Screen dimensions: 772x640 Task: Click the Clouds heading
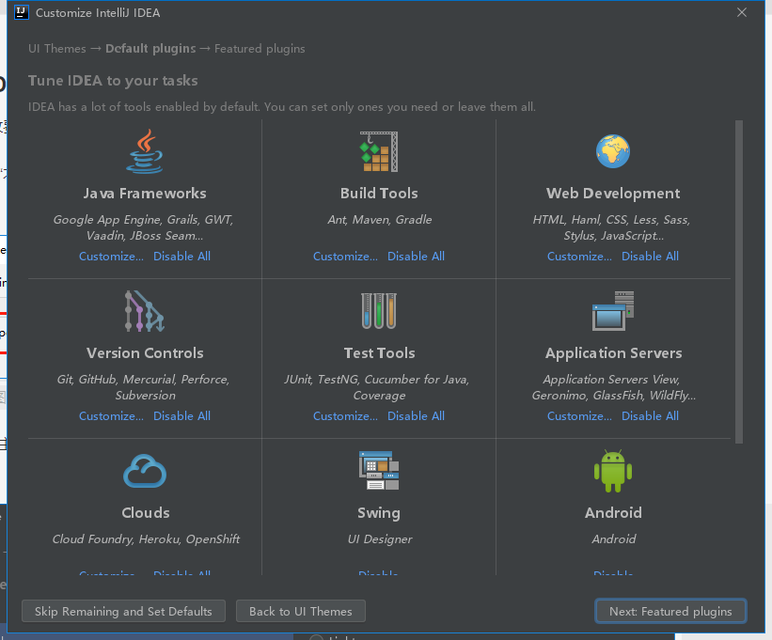tap(145, 512)
